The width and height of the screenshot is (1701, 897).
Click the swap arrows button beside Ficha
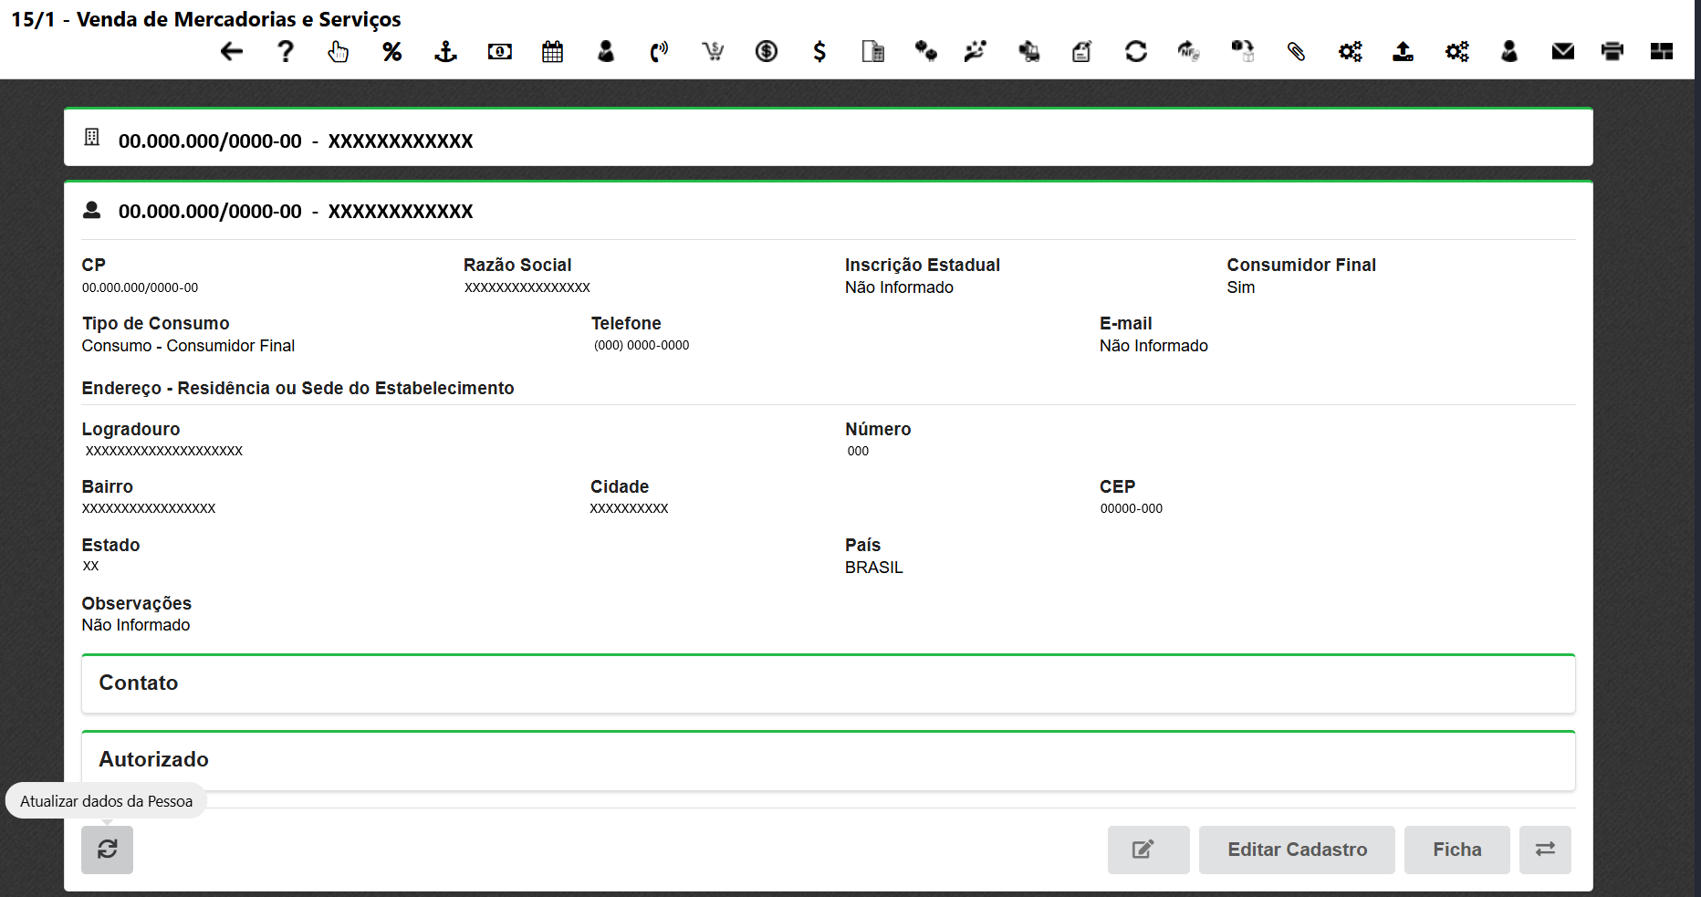pyautogui.click(x=1545, y=850)
